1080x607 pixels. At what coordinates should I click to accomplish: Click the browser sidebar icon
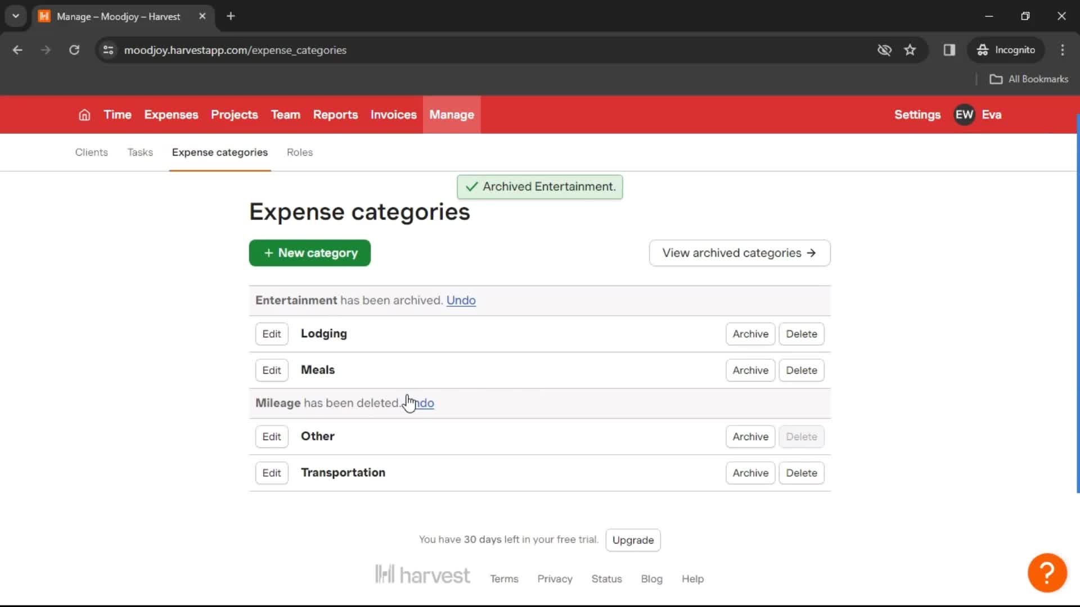(x=950, y=49)
